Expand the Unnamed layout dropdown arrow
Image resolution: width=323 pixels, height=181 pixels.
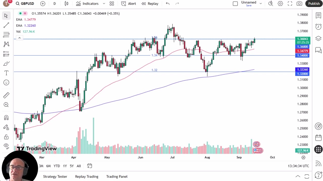261,4
